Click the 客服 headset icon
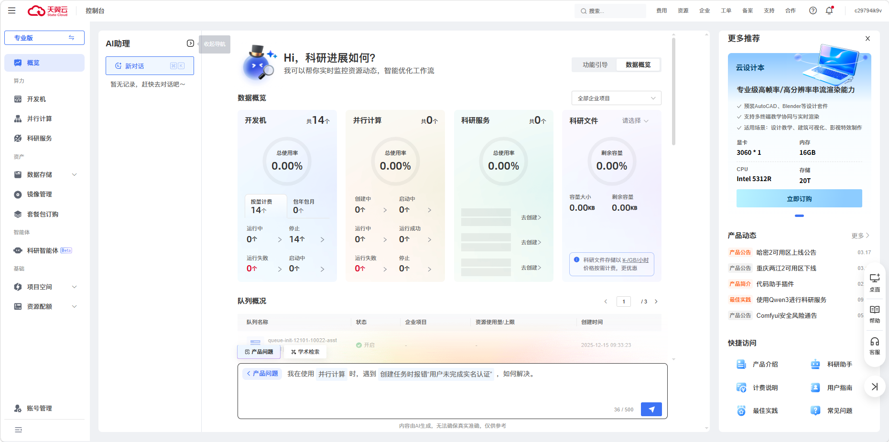889x442 pixels. (x=875, y=345)
